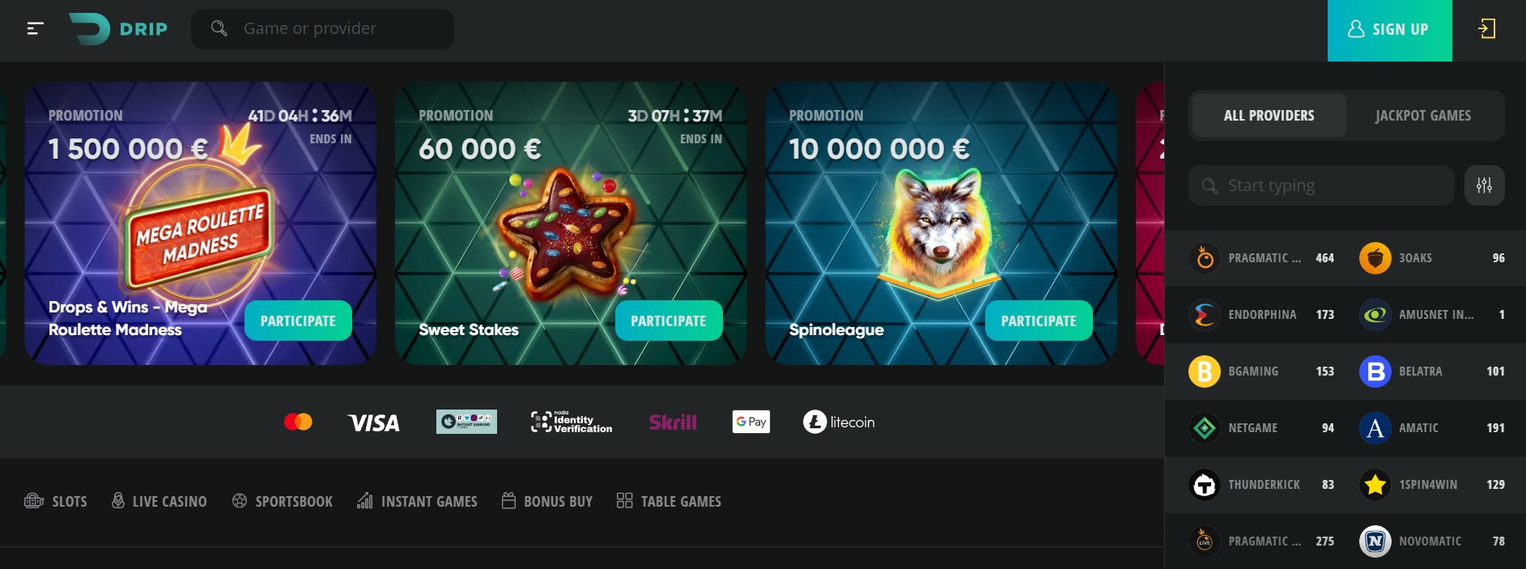This screenshot has width=1526, height=569.
Task: Participate in the Sweet Stakes promotion
Action: pyautogui.click(x=669, y=321)
